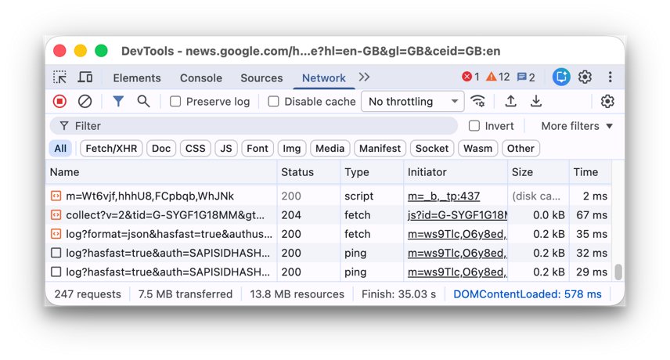Export HAR file with download icon
This screenshot has height=360, width=670.
536,101
